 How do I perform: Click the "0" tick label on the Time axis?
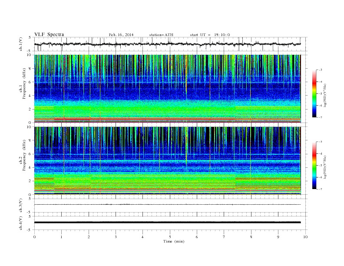point(34,237)
